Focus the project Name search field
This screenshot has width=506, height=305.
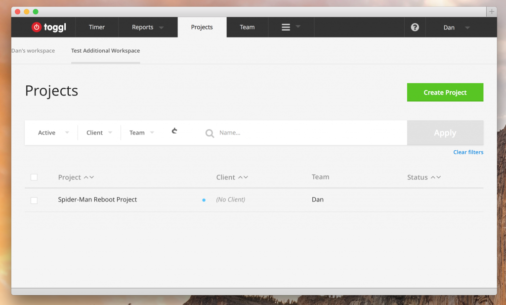coord(306,133)
